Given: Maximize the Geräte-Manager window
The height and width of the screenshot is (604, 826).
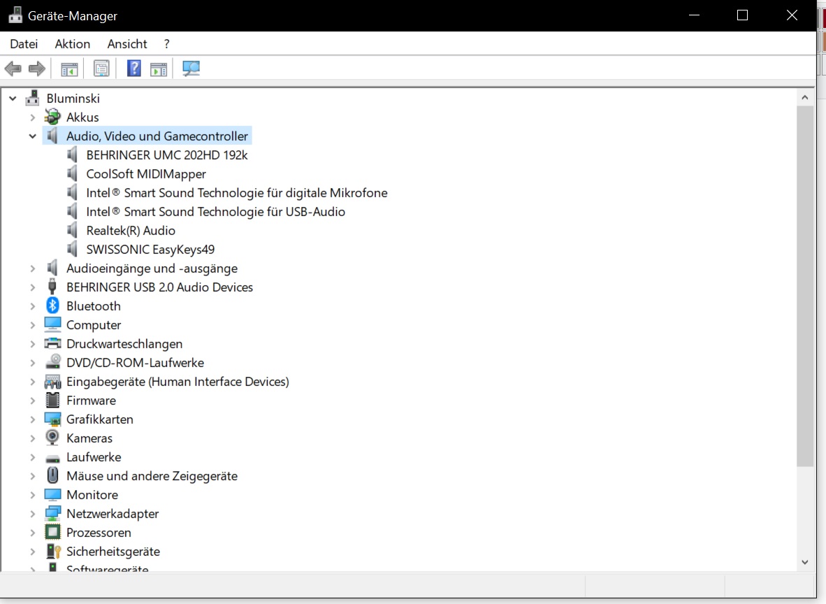Looking at the screenshot, I should (742, 15).
